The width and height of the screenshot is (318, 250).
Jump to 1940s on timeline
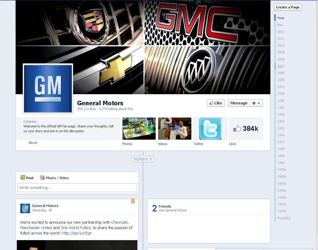click(282, 190)
